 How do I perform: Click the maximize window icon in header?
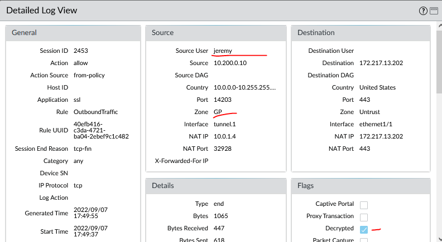click(433, 11)
